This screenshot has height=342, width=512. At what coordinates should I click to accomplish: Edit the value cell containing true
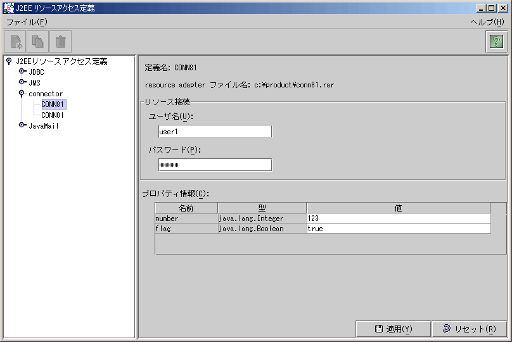point(399,229)
